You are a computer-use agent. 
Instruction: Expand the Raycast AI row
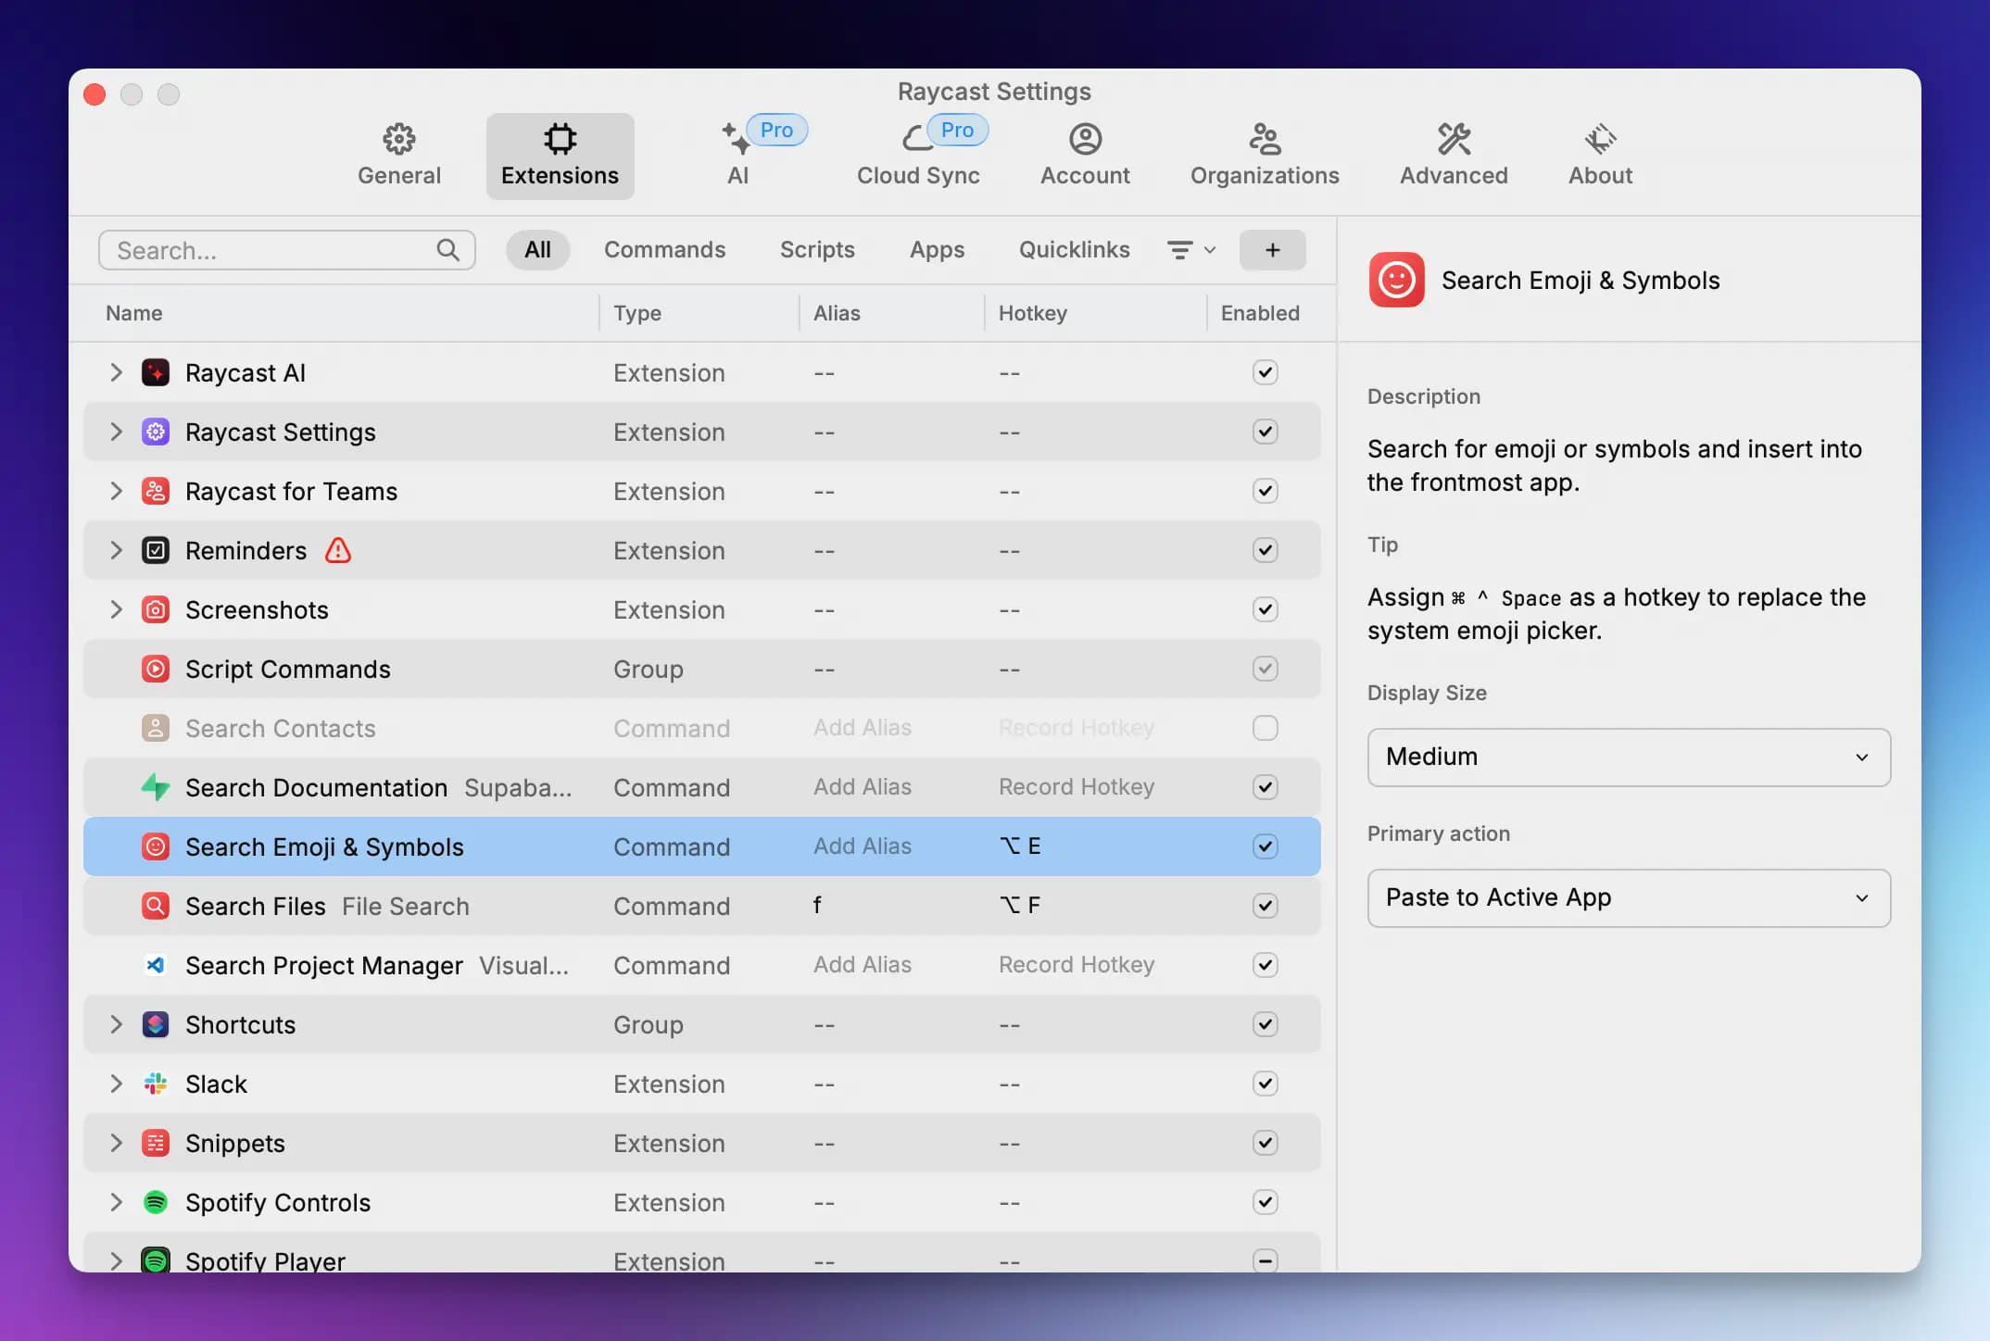point(116,372)
